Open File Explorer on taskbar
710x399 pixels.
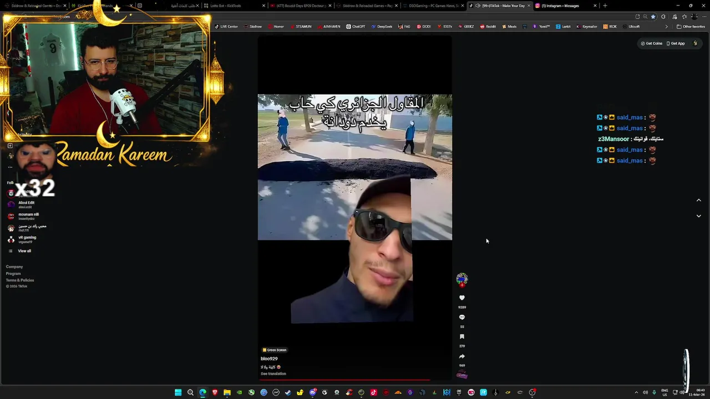click(x=227, y=392)
